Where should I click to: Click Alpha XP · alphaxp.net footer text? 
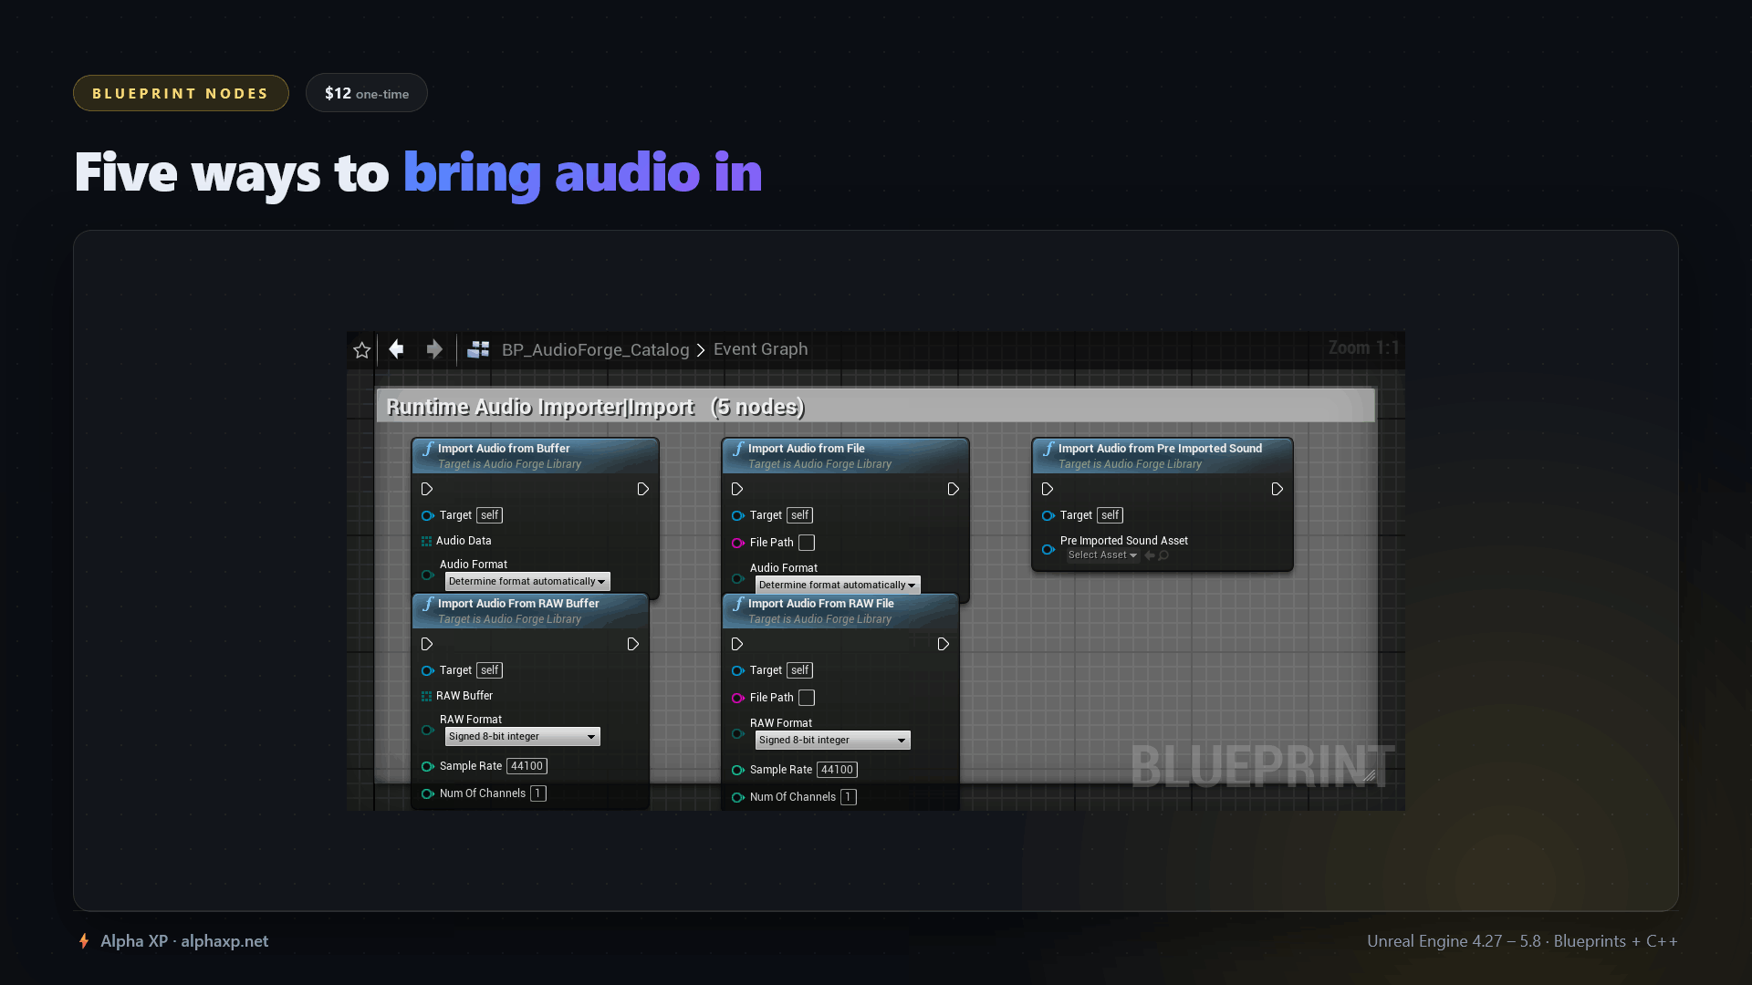[184, 941]
